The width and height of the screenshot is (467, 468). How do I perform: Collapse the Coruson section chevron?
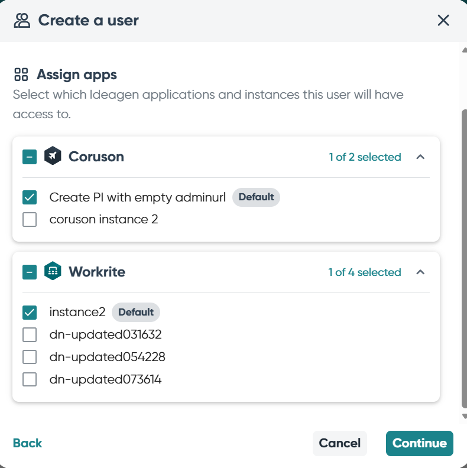(420, 157)
